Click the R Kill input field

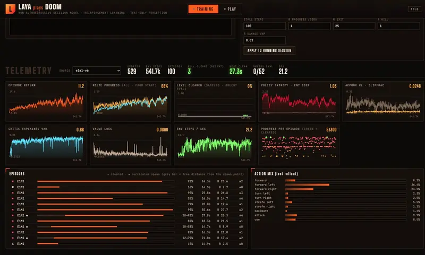tap(399, 26)
